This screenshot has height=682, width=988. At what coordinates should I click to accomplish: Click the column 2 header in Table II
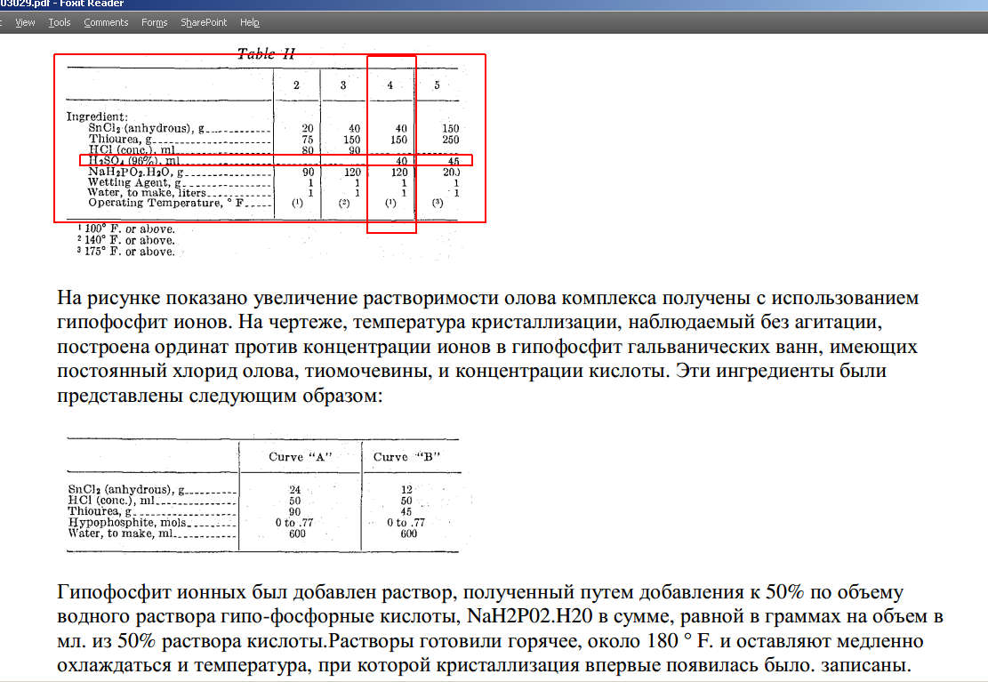tap(296, 85)
